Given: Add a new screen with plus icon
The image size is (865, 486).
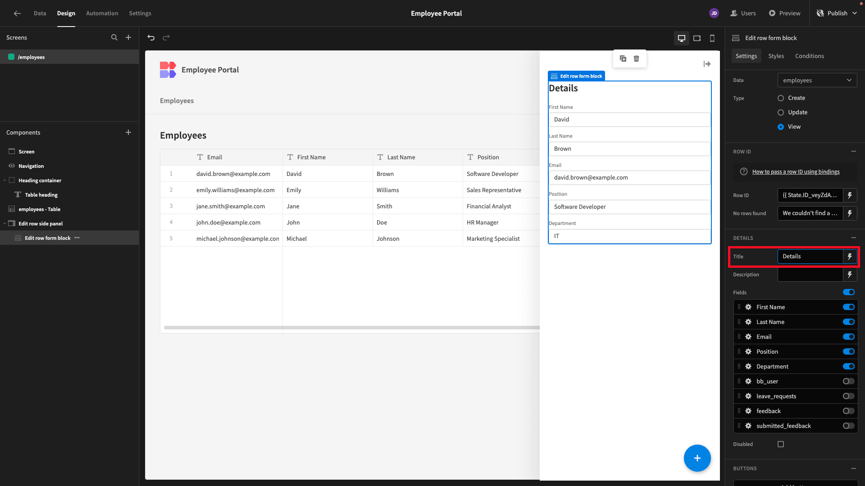Looking at the screenshot, I should [128, 38].
